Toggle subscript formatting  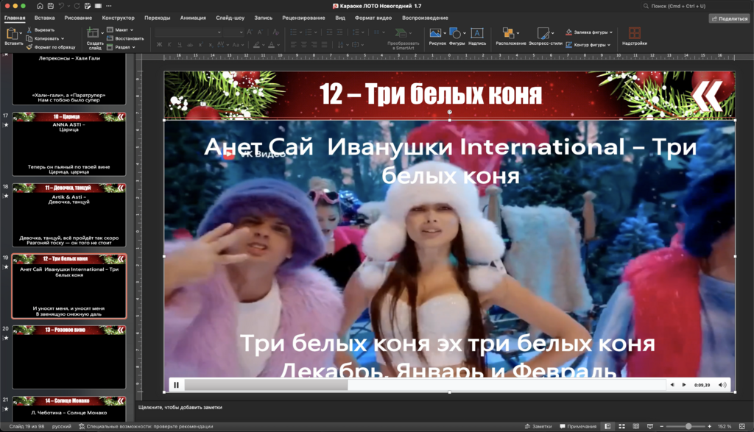(210, 45)
